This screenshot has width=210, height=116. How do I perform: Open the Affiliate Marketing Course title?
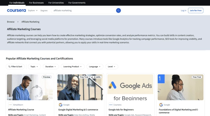pyautogui.click(x=21, y=110)
